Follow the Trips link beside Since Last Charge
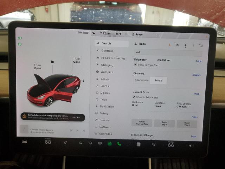 click(x=193, y=136)
